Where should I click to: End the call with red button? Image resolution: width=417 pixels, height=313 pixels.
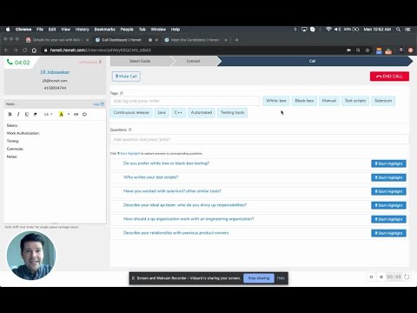pos(389,77)
